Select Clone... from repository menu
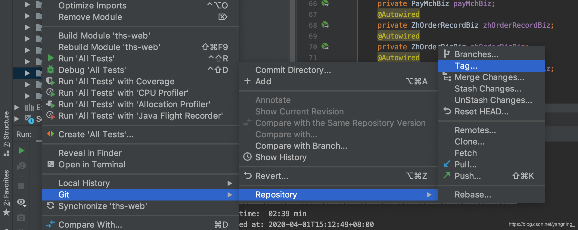Image resolution: width=578 pixels, height=230 pixels. 491,141
